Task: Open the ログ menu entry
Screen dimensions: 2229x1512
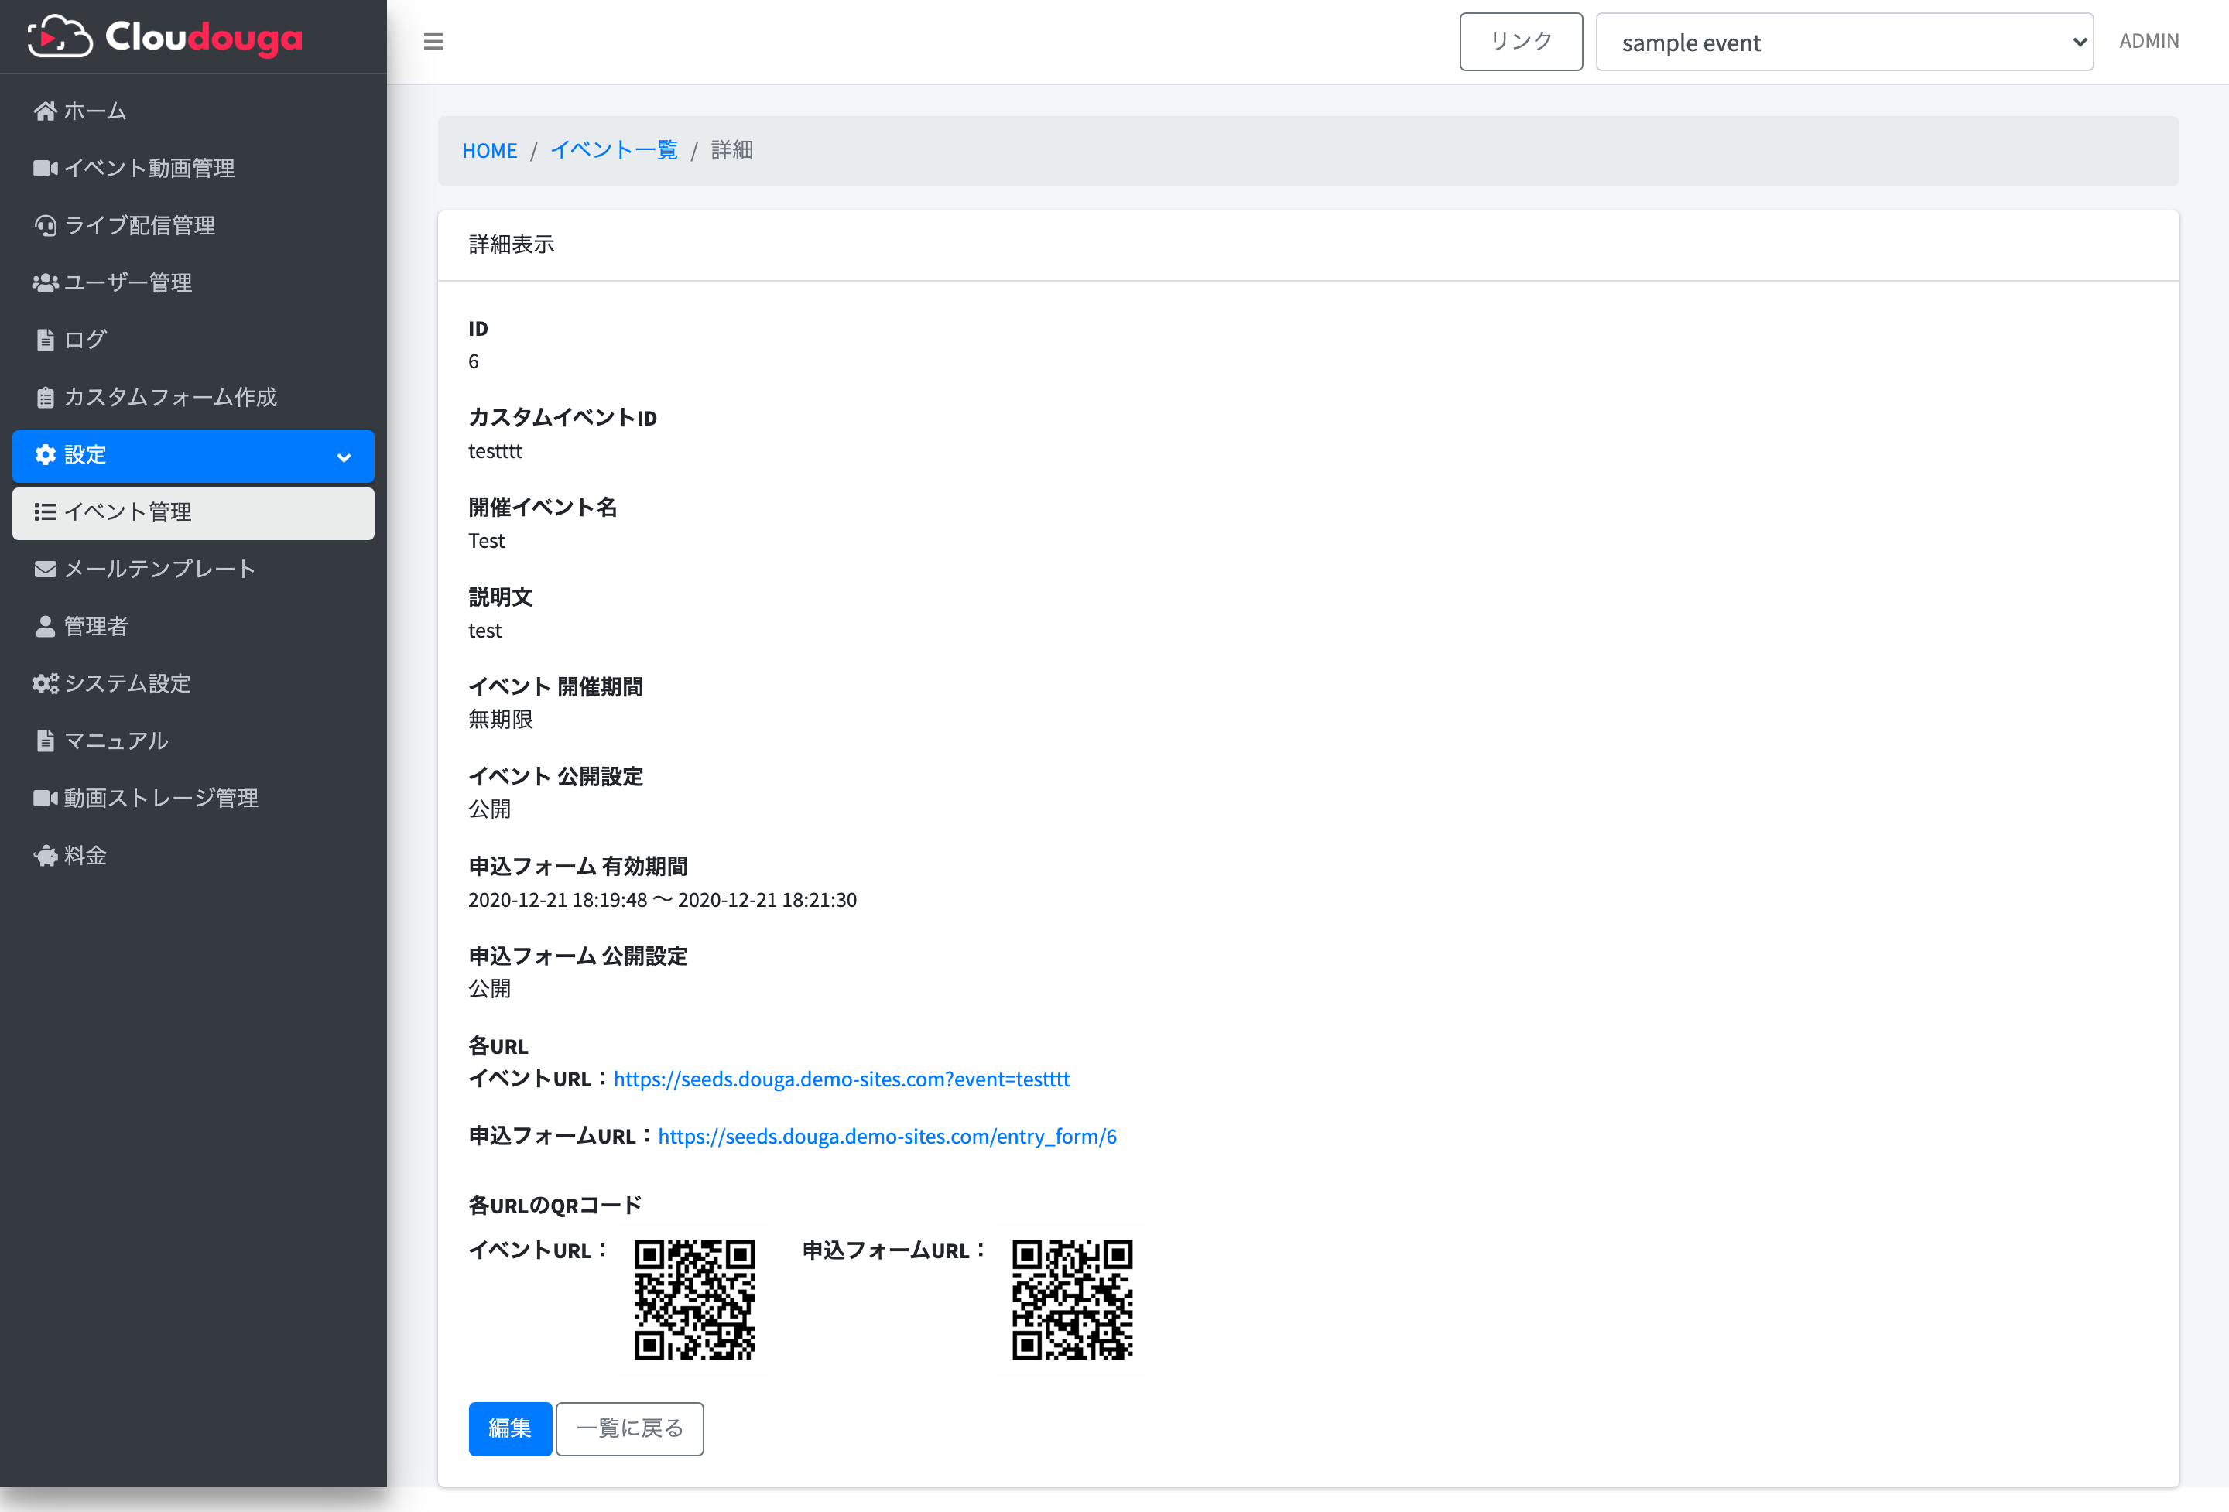Action: coord(193,340)
